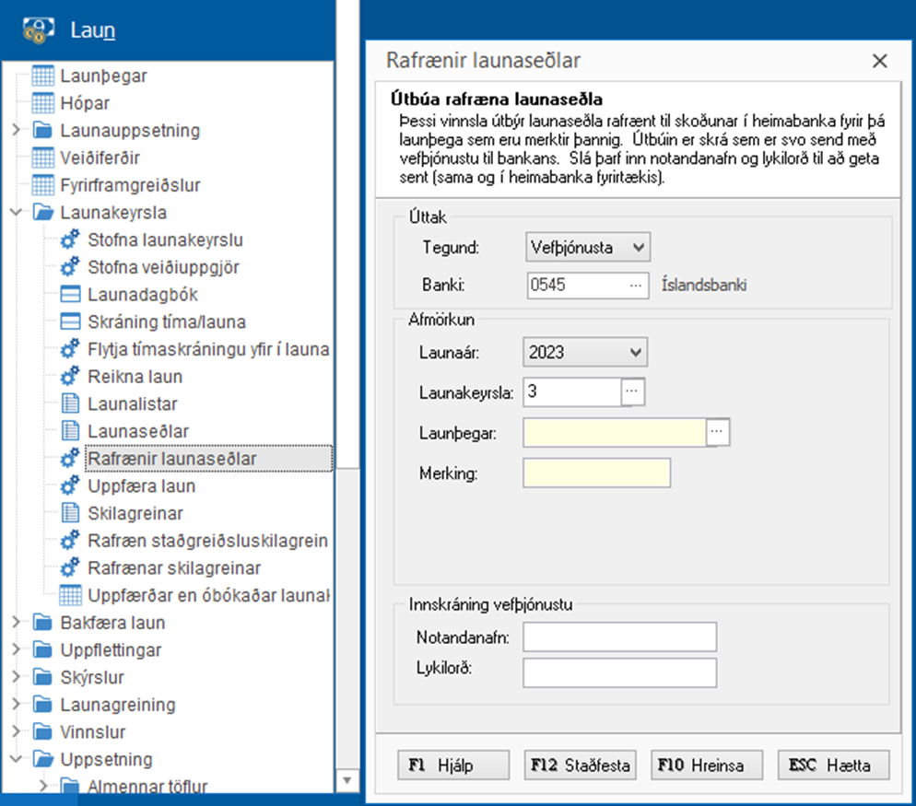This screenshot has height=806, width=916.
Task: Collapse the Launakeyrsla folder in tree
Action: click(16, 213)
